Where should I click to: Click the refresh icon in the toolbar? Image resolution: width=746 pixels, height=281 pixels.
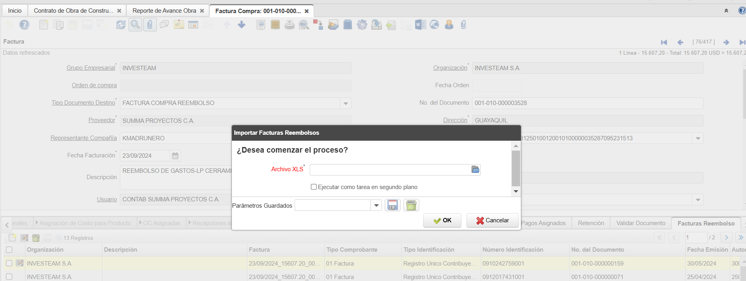(121, 25)
